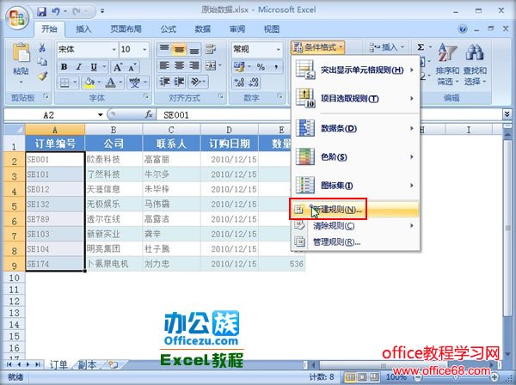Viewport: 516px width, 385px height.
Task: Toggle underline formatting
Action: point(94,67)
